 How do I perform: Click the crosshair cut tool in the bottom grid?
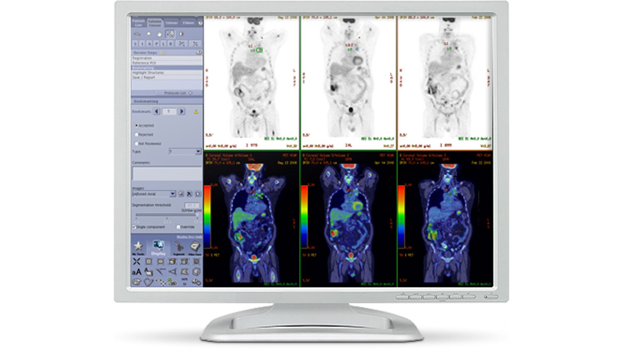[x=137, y=260]
